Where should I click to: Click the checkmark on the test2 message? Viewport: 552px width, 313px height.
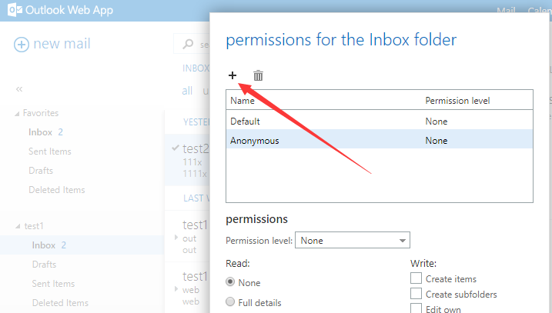pos(176,148)
